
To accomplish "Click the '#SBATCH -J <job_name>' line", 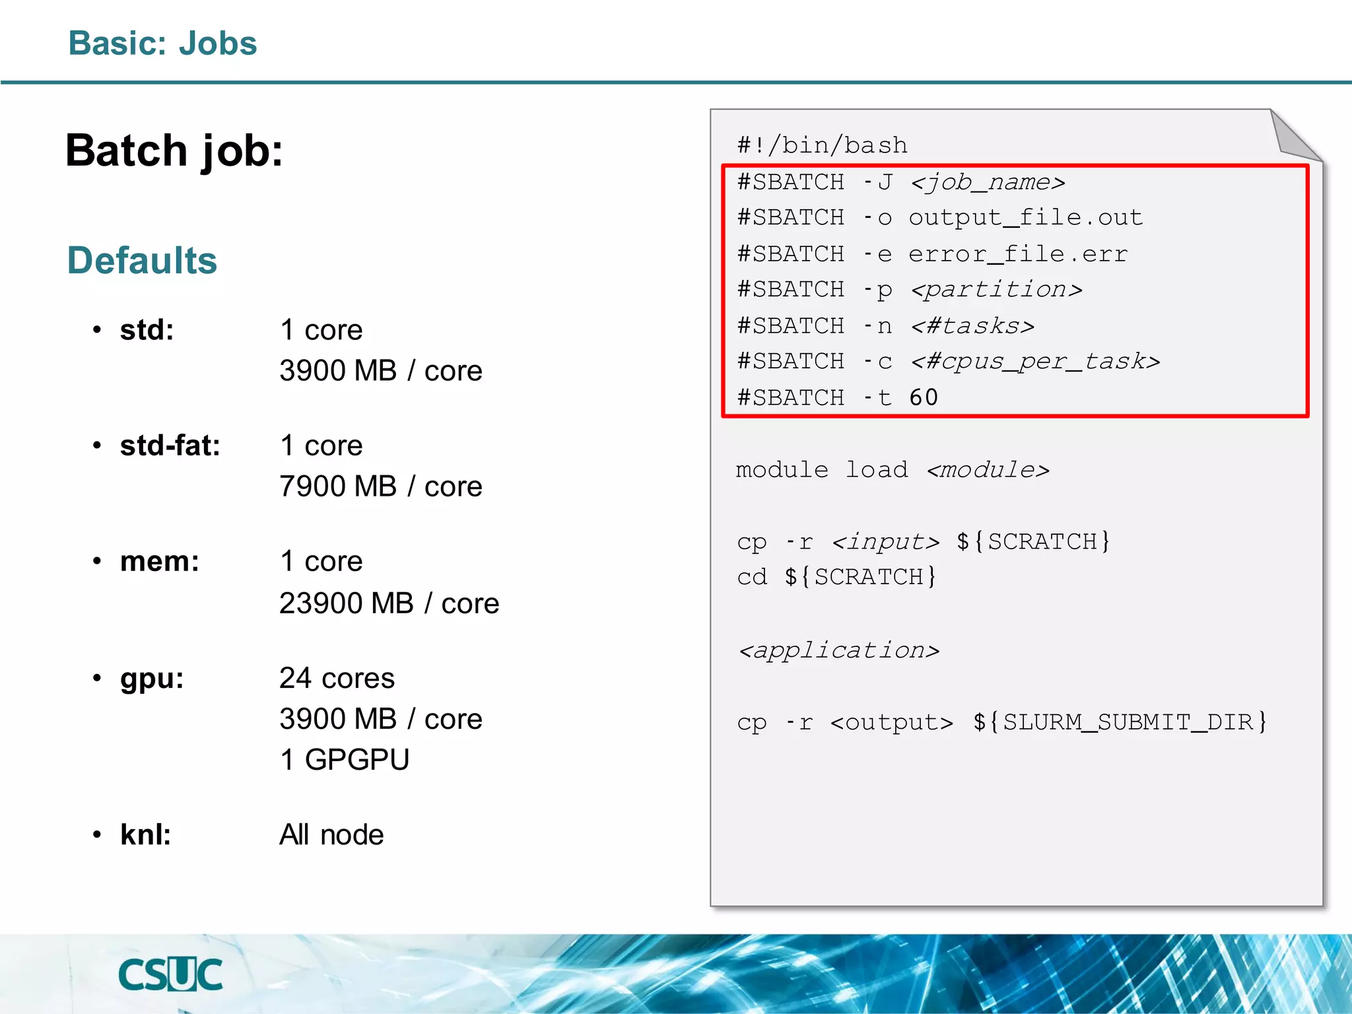I will (901, 182).
